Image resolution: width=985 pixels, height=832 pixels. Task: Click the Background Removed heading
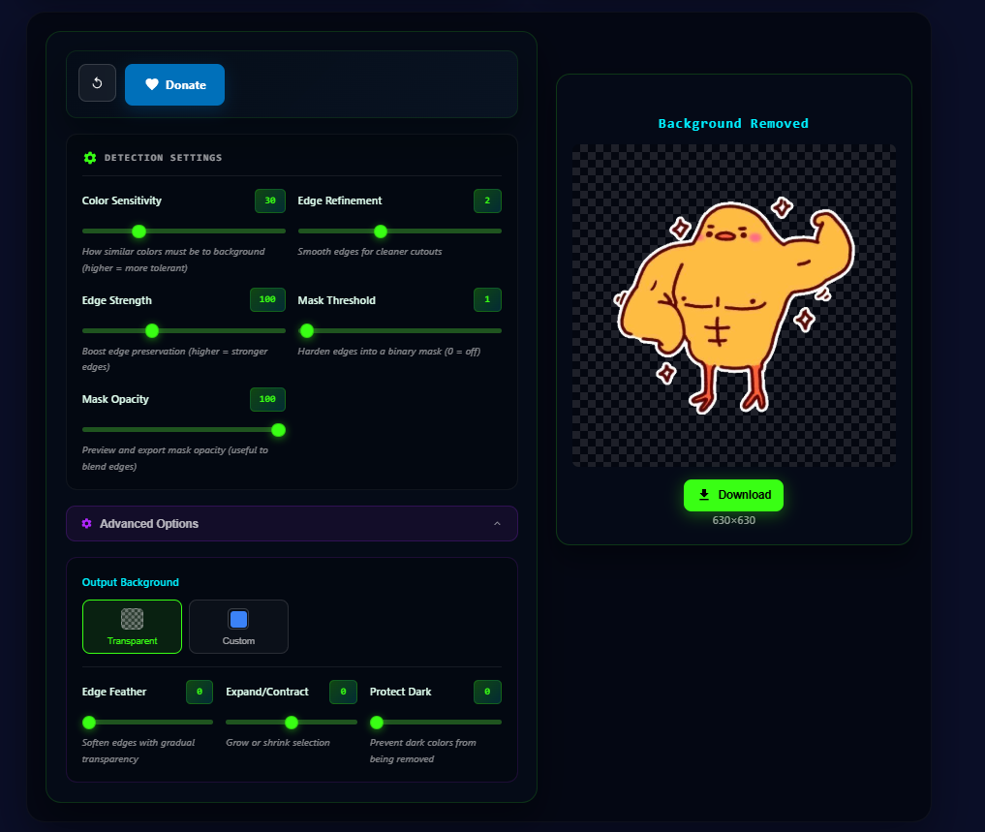coord(733,124)
